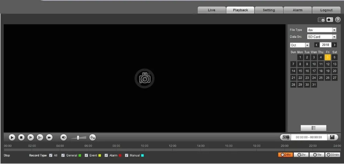Click the yellow Event color swatch

point(100,155)
